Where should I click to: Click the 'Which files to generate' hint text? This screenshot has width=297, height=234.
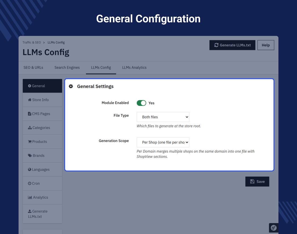pos(169,126)
